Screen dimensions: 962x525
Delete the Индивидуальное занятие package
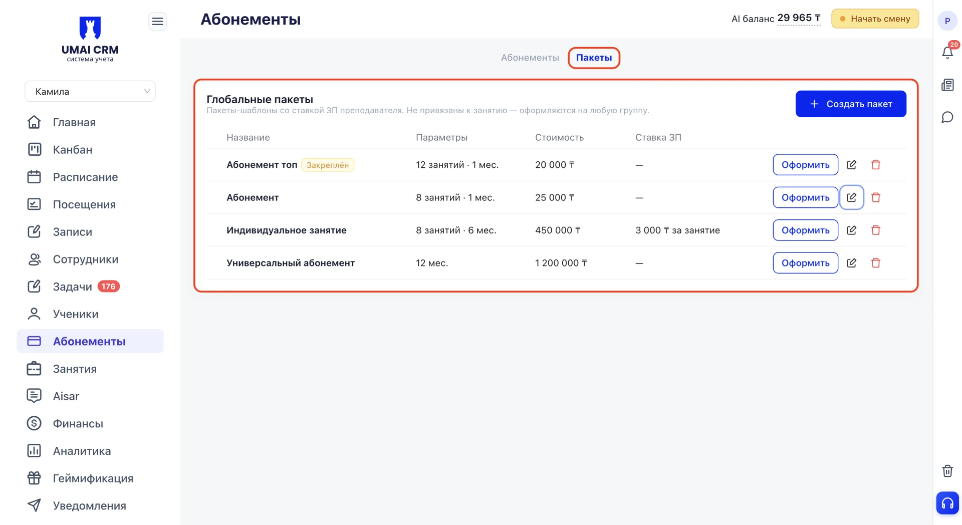click(x=876, y=230)
